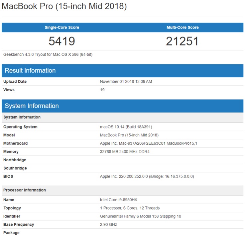Click the MacBook Pro (15-inch Mid 2018) page title
Image resolution: width=246 pixels, height=237 pixels.
(64, 6)
